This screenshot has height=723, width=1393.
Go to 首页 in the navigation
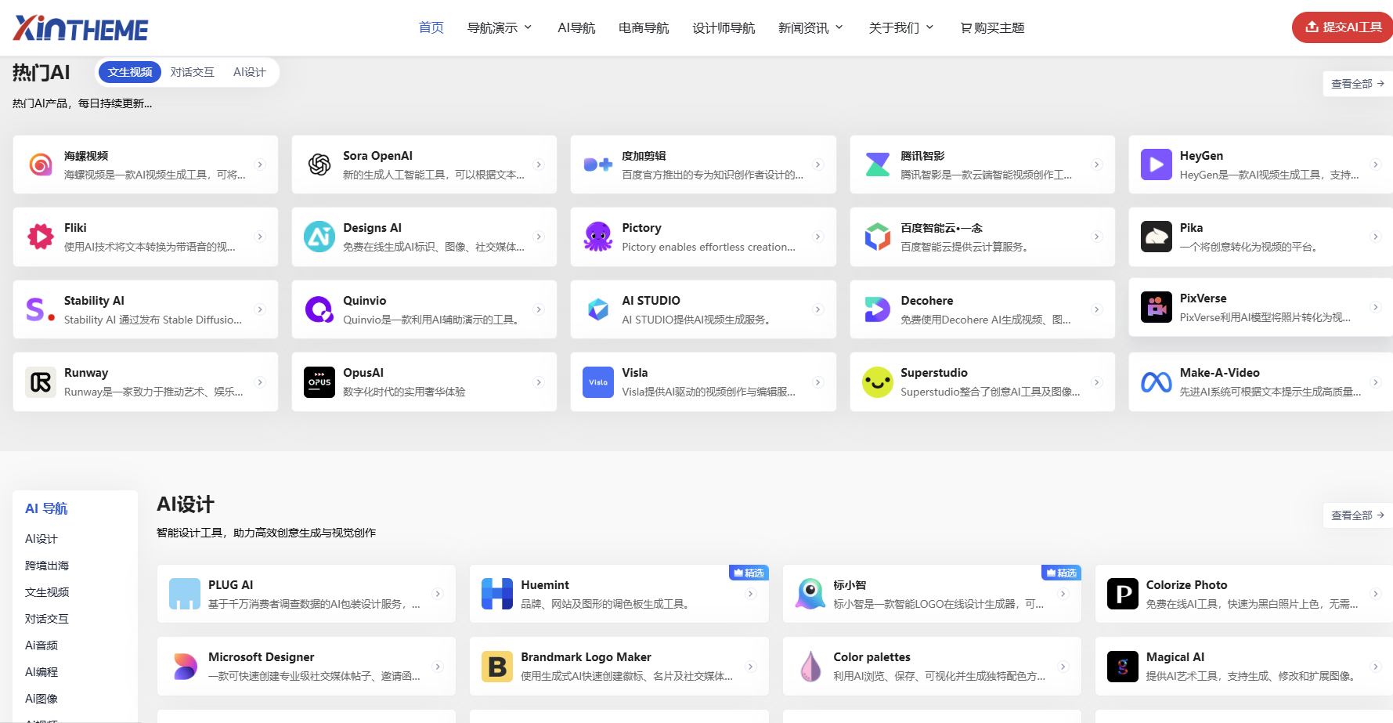(431, 27)
